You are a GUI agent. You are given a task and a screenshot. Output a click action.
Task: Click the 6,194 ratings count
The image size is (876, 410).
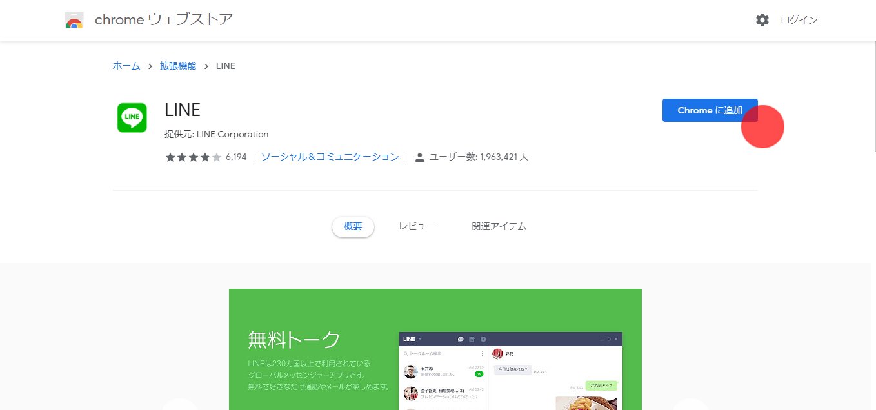tap(235, 156)
